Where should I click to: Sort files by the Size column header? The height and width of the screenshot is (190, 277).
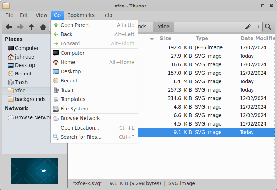tap(175, 38)
